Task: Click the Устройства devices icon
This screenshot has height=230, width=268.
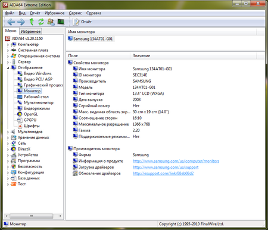Action: (x=14, y=155)
